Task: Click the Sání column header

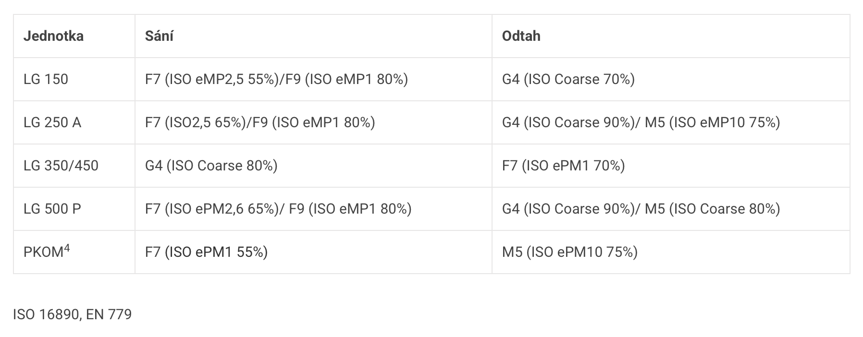Action: (x=159, y=36)
